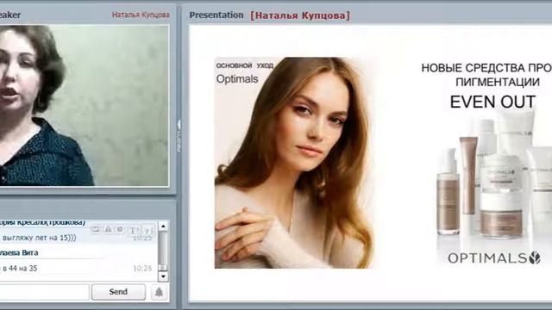
Task: Click the 'основной уход' text on slide
Action: 245,65
